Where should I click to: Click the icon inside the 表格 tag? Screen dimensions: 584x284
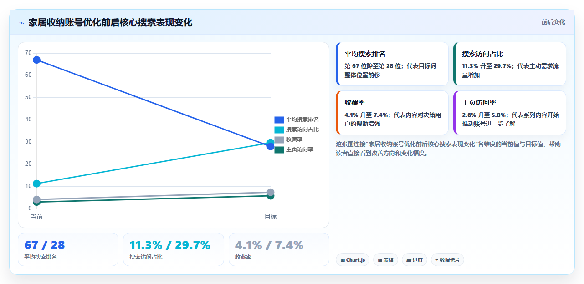tap(380, 260)
